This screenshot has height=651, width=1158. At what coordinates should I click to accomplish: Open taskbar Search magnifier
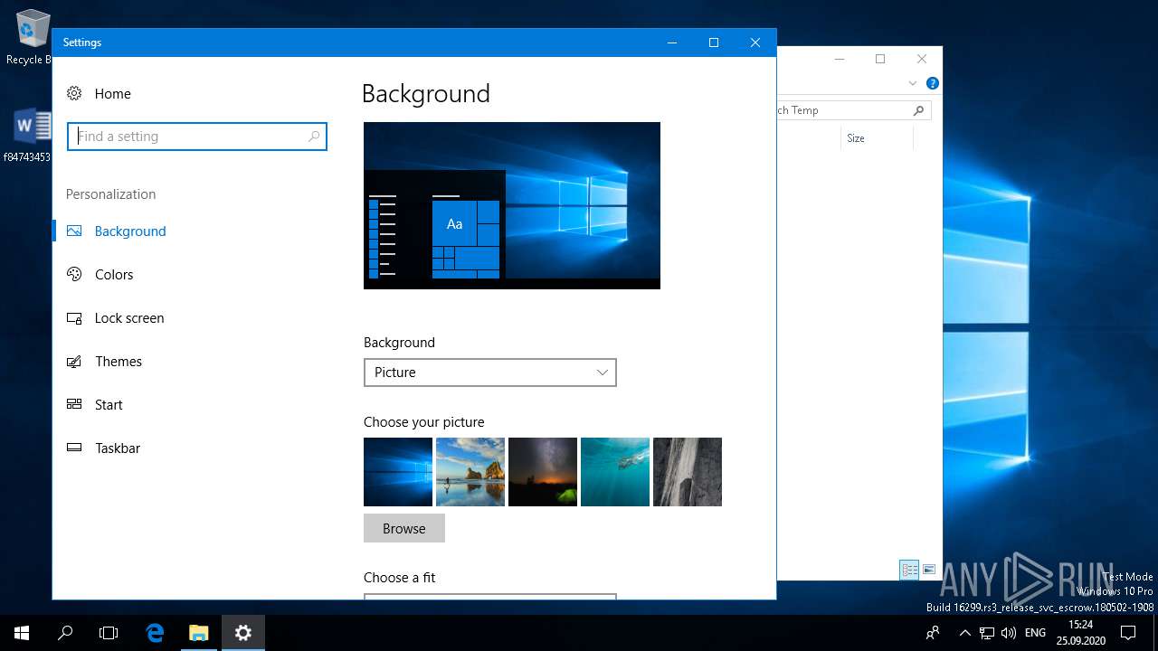click(65, 633)
